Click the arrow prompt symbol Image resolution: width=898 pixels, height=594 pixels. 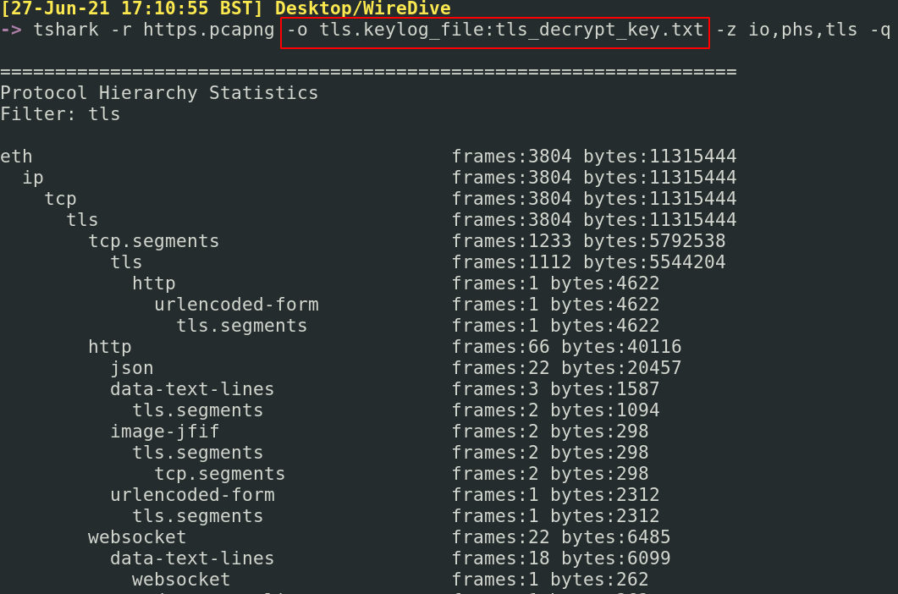11,30
